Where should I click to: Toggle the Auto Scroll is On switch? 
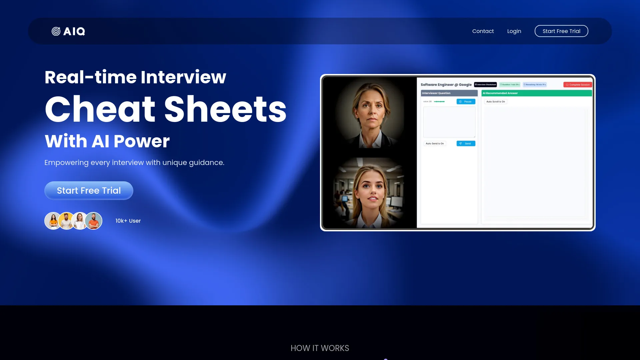(495, 102)
